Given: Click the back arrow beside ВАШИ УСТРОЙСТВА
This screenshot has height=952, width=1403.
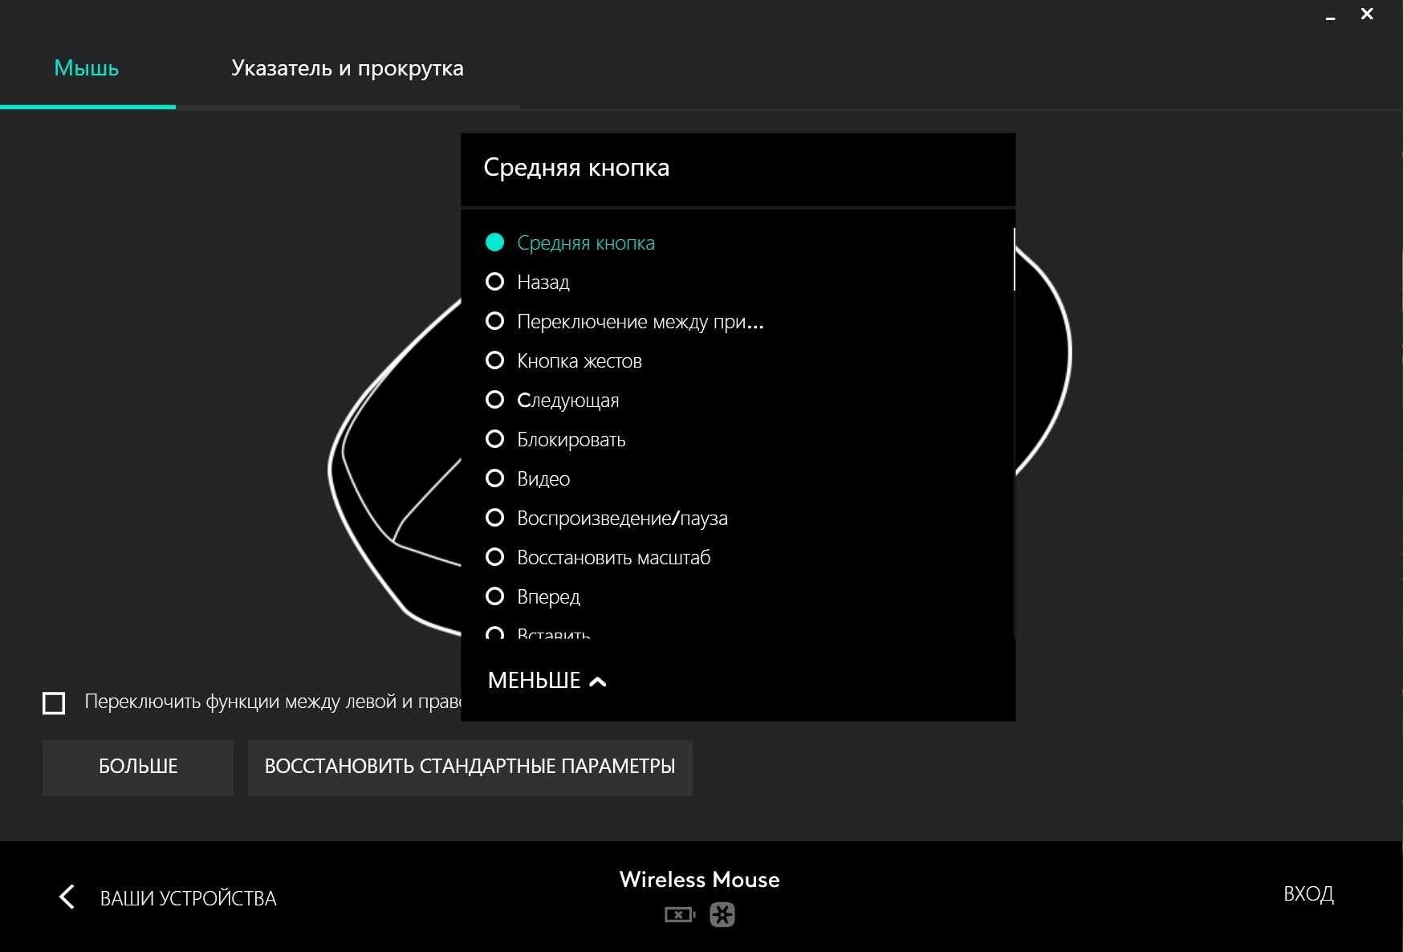Looking at the screenshot, I should pyautogui.click(x=67, y=897).
